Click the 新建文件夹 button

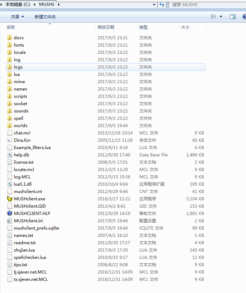tap(45, 17)
